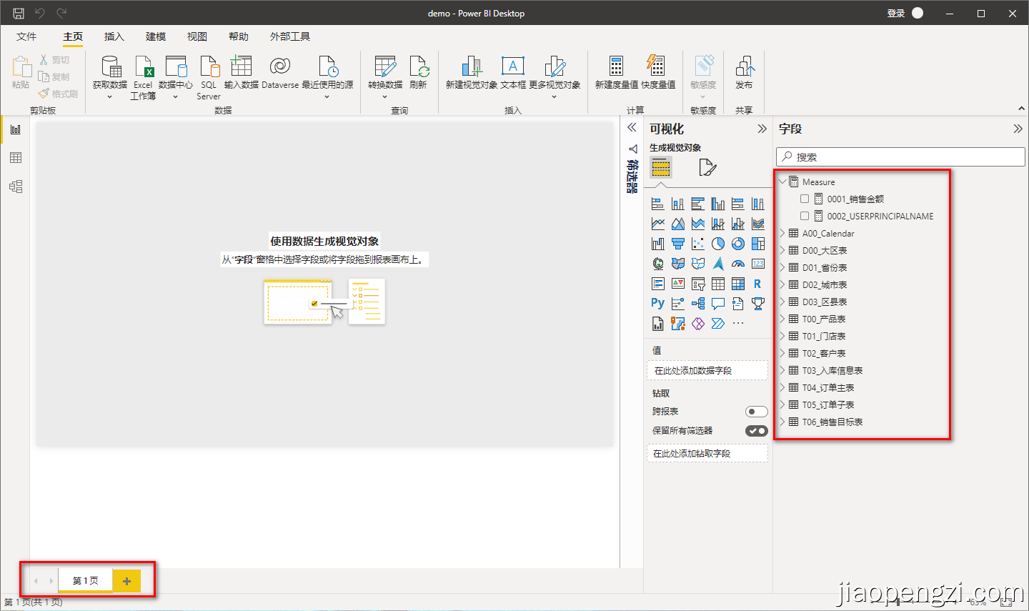Viewport: 1029px width, 611px height.
Task: Insert a 文本框 text box
Action: (513, 73)
